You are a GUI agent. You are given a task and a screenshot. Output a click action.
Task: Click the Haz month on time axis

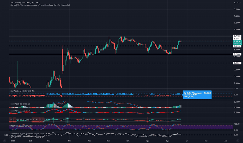click(x=108, y=141)
